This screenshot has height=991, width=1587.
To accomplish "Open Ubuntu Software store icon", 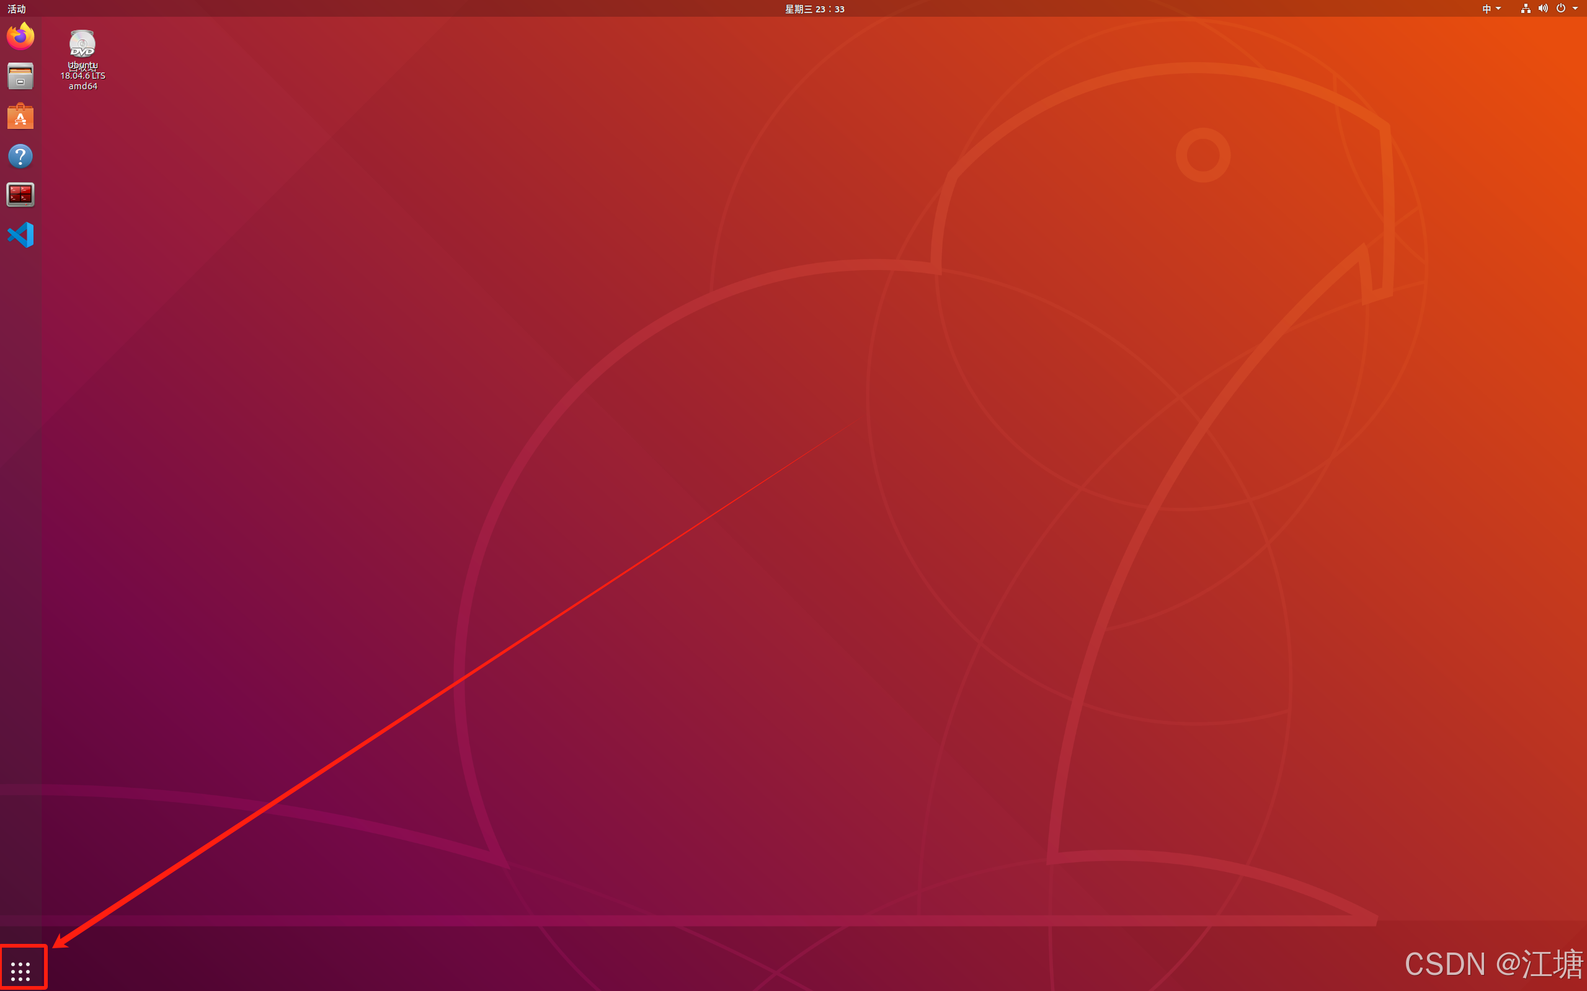I will tap(20, 116).
